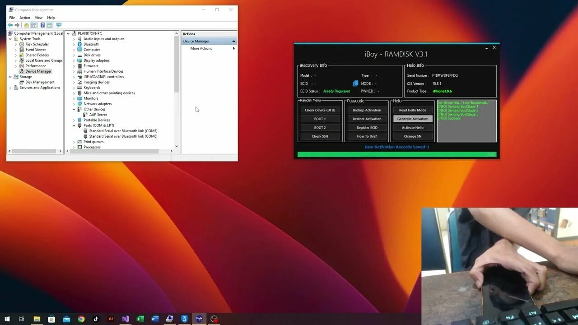Select Standard Serial over Bluetooth link (COM6)

coord(123,136)
